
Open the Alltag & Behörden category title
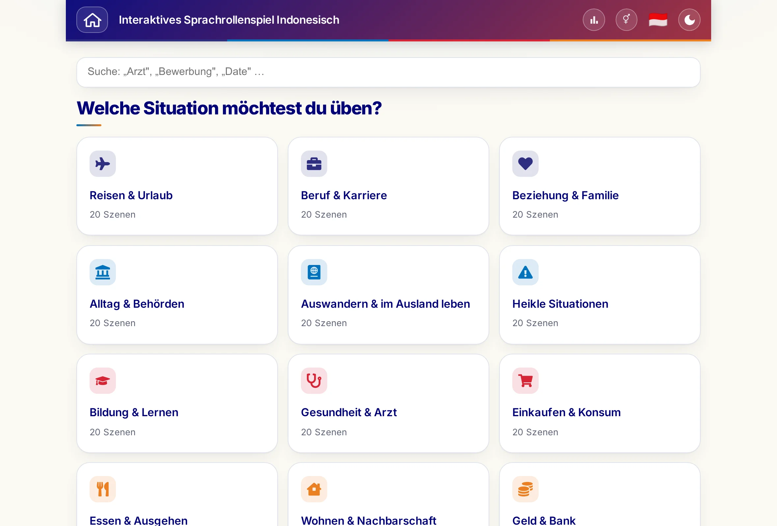pyautogui.click(x=137, y=304)
